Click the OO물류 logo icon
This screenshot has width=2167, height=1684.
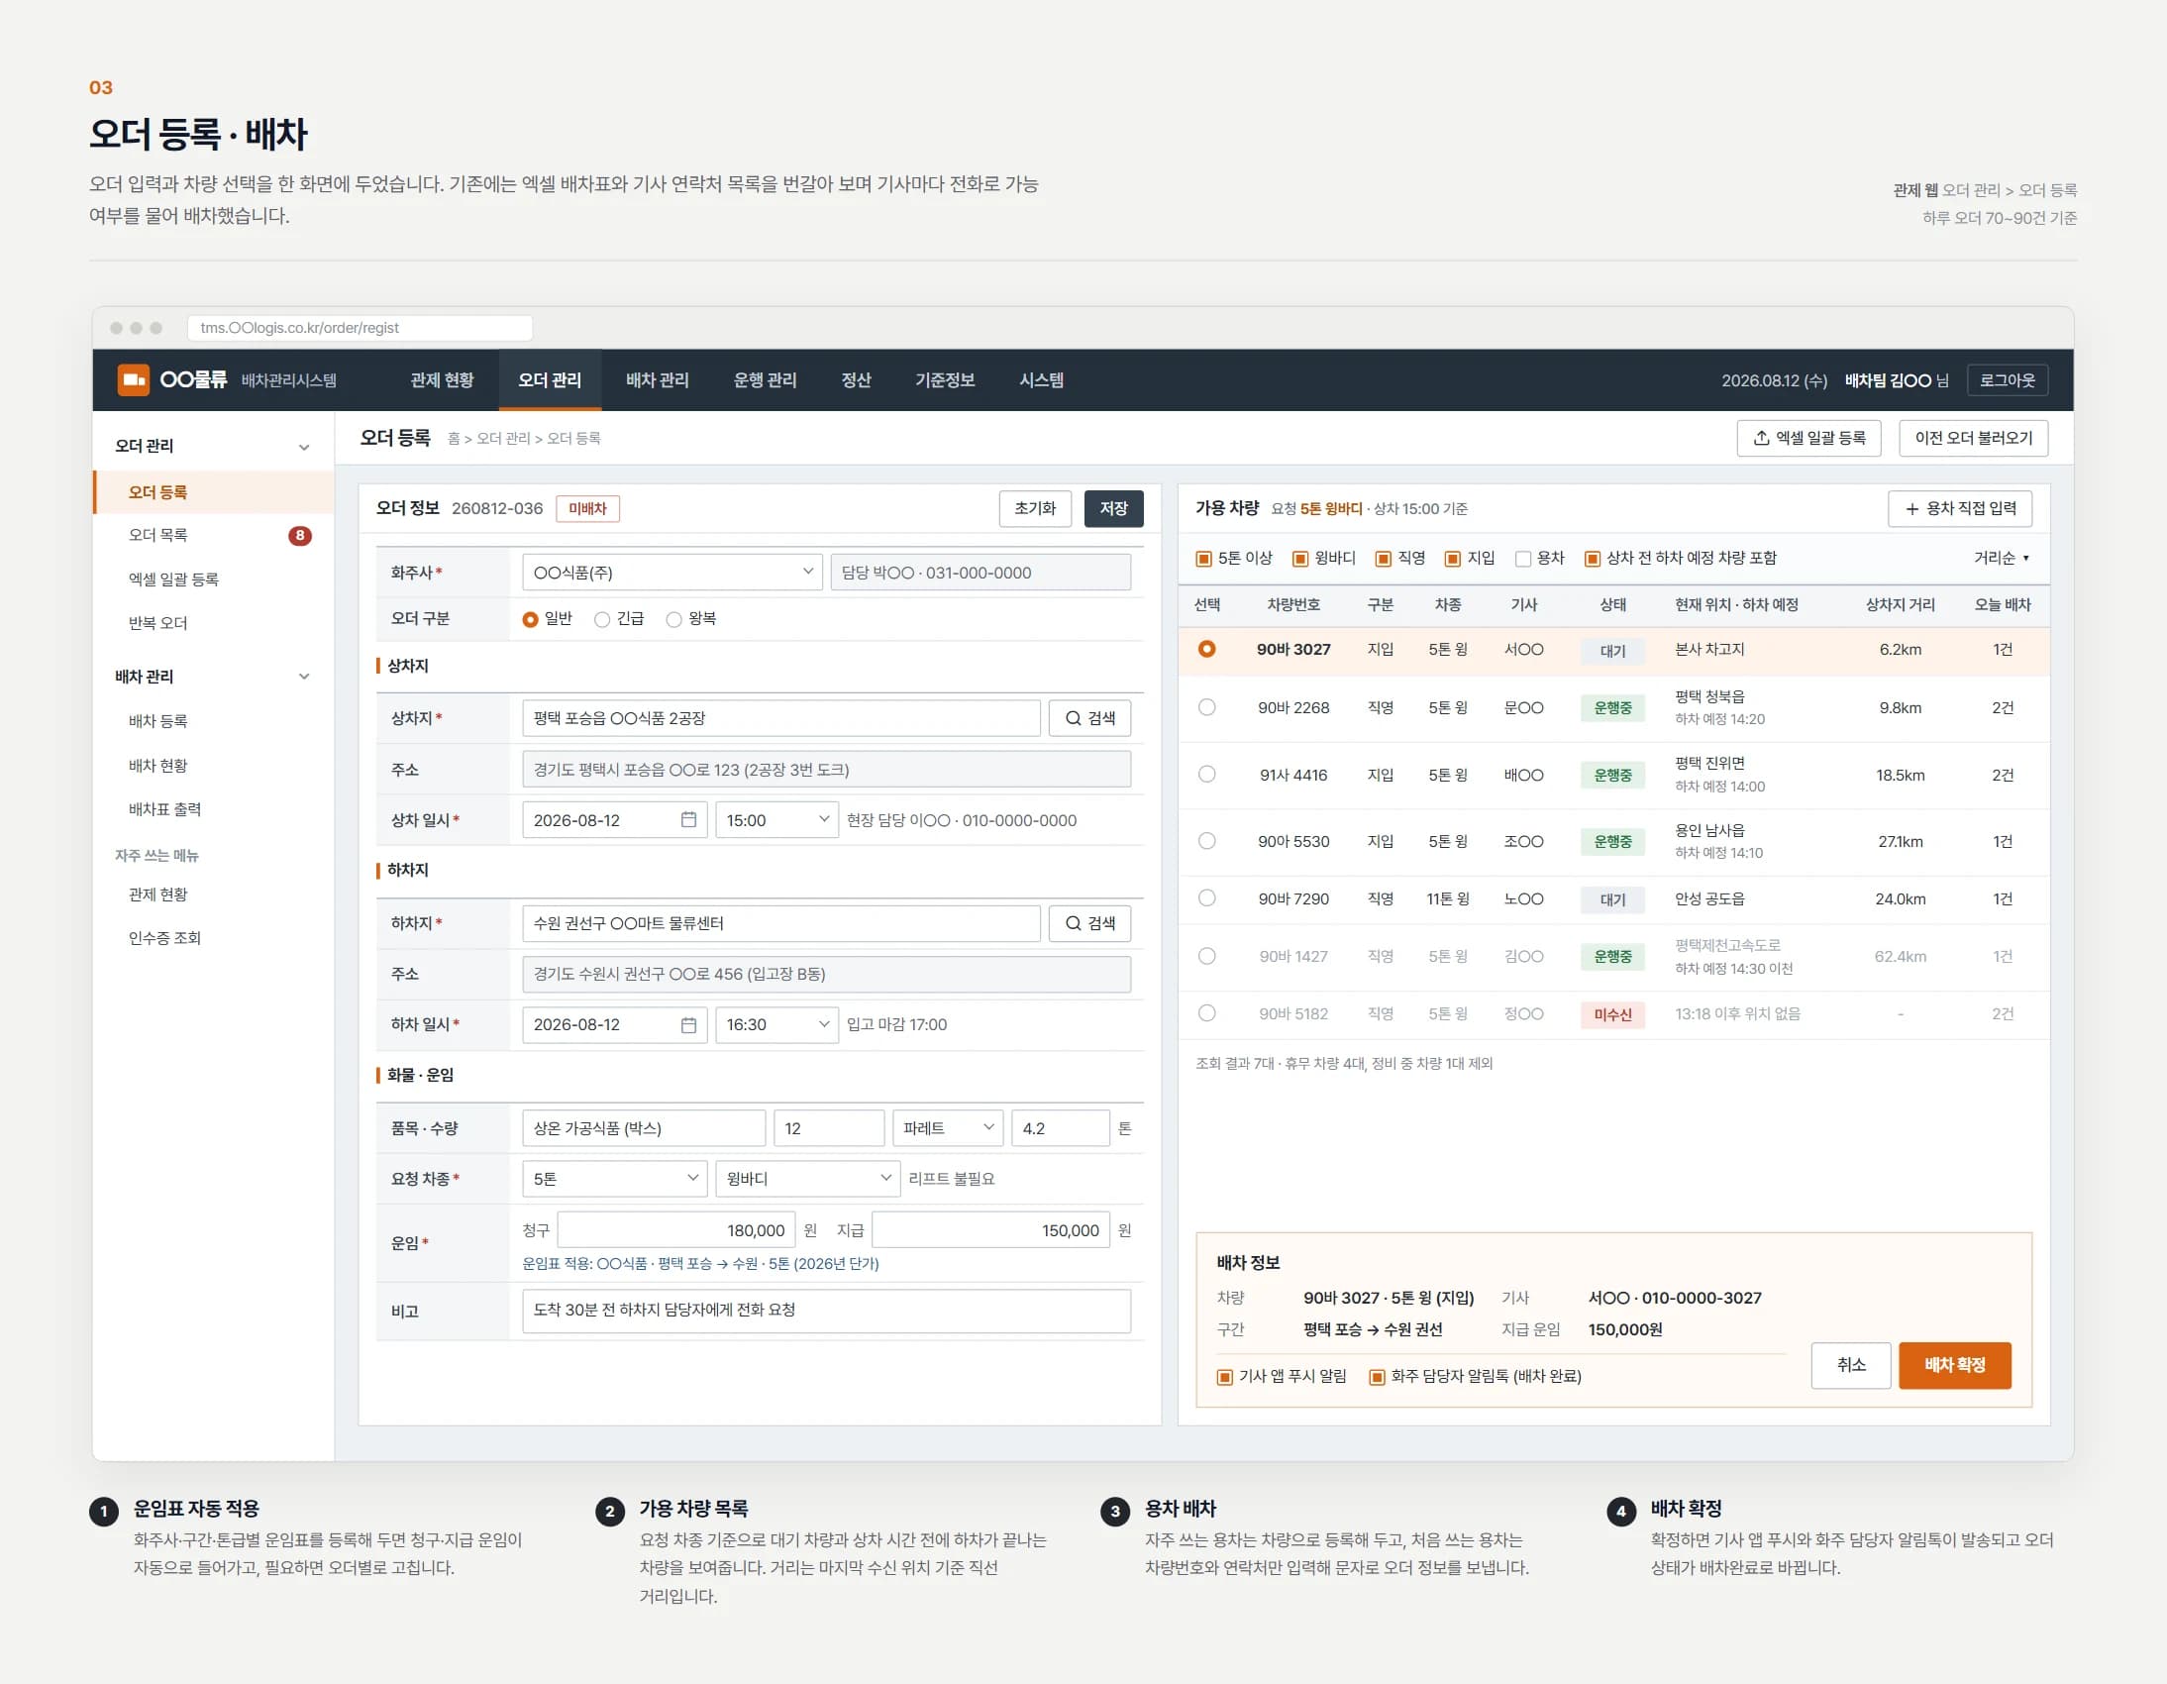tap(133, 380)
